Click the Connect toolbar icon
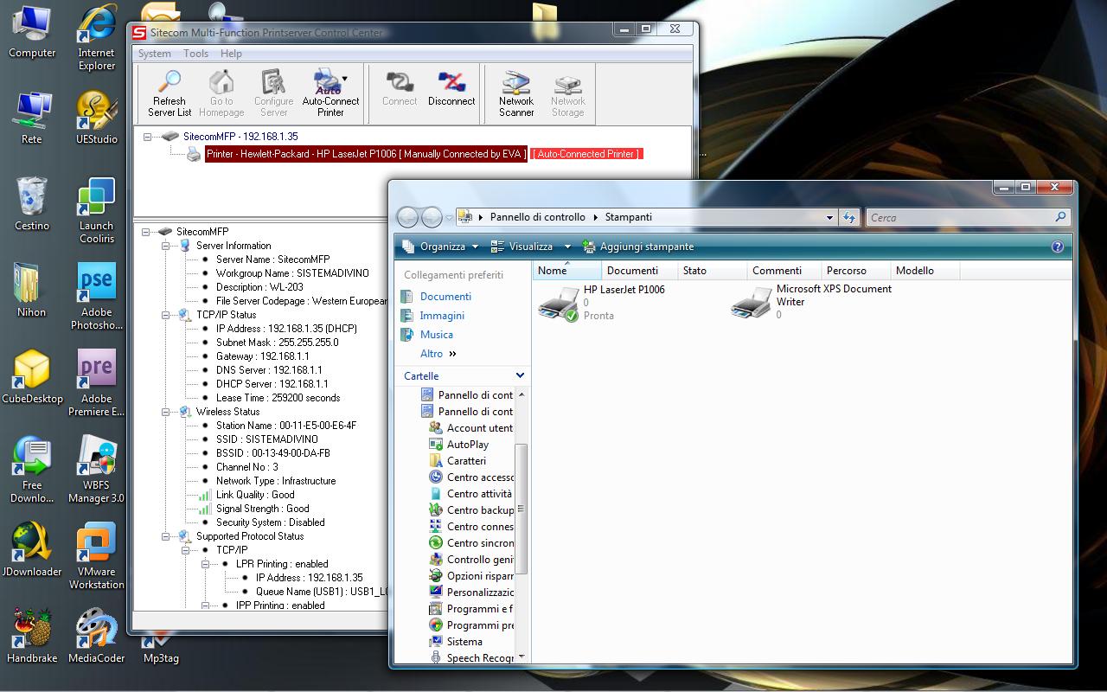Image resolution: width=1107 pixels, height=692 pixels. pos(400,88)
